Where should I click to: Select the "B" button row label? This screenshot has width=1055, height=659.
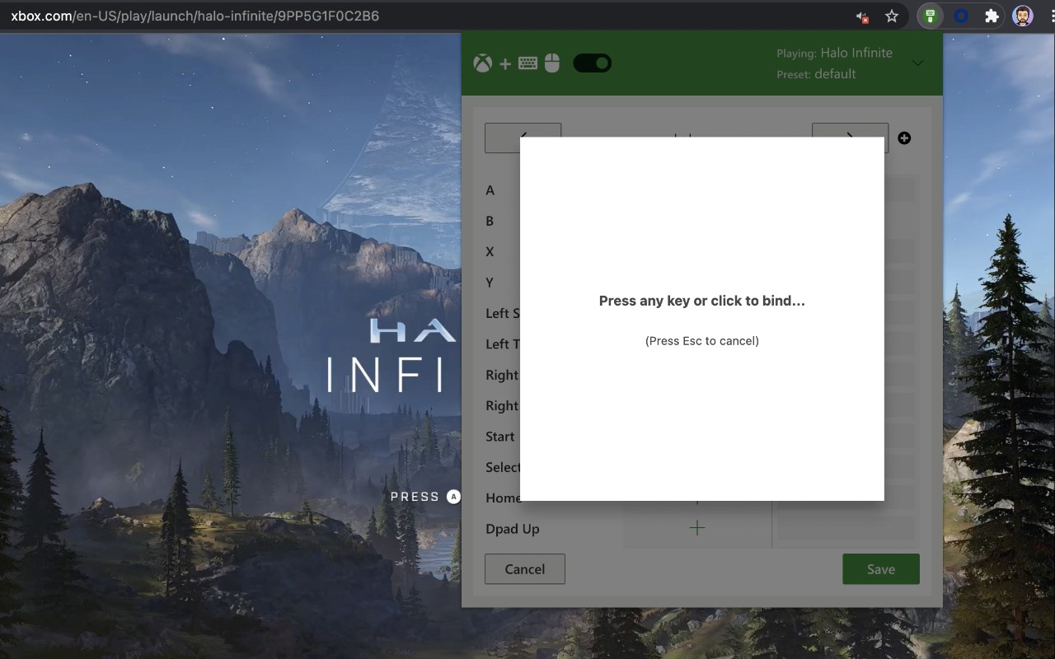(490, 221)
